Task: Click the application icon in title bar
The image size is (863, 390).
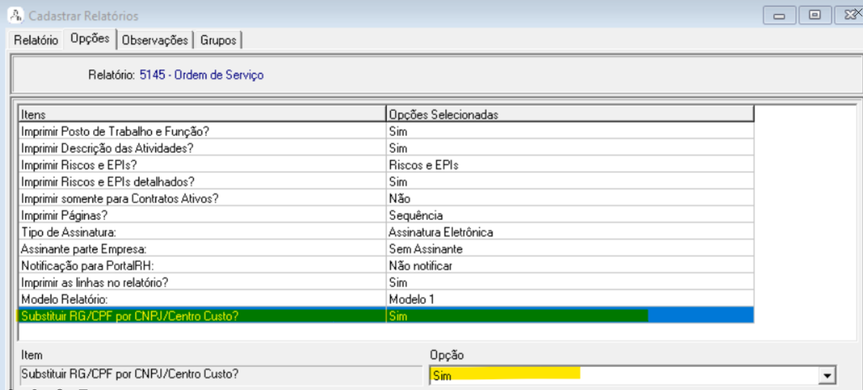Action: [15, 15]
